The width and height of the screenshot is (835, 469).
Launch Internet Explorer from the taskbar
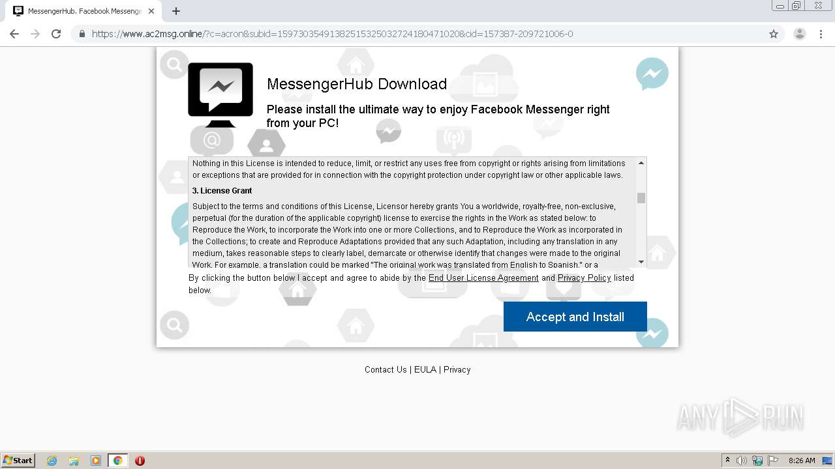(52, 461)
